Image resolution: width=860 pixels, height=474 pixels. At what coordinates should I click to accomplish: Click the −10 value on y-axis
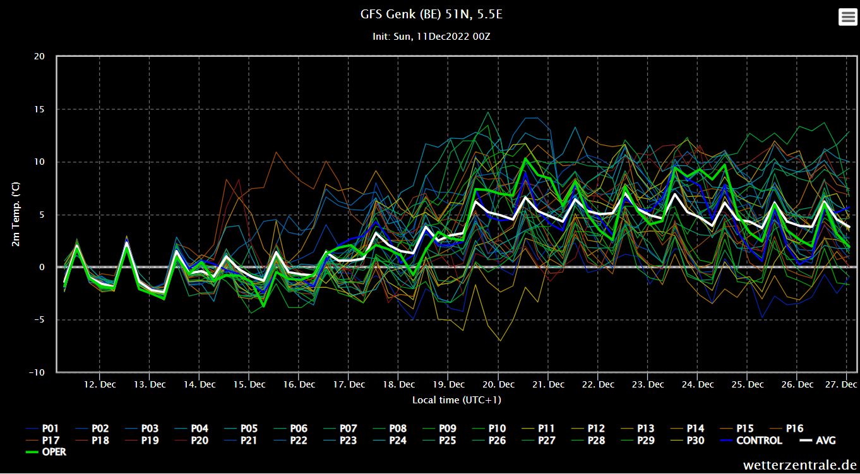[x=37, y=372]
